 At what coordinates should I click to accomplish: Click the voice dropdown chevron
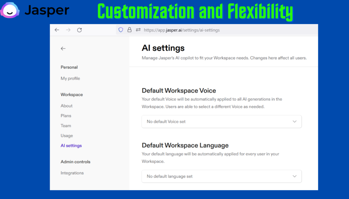click(294, 121)
